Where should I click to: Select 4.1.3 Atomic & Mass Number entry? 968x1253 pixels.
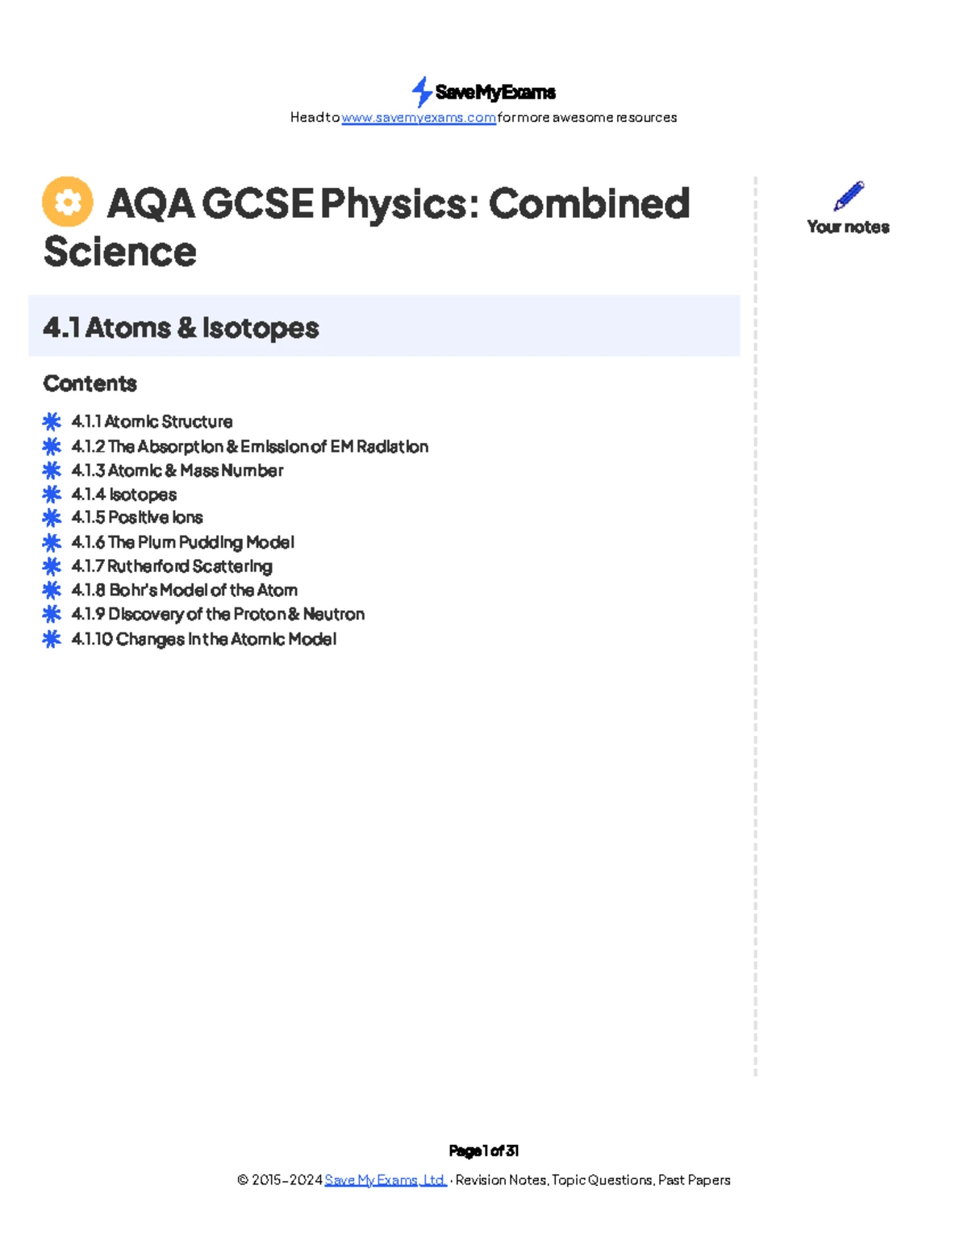(x=177, y=470)
